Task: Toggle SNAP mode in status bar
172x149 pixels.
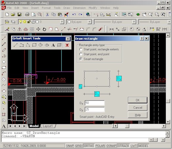Action: pyautogui.click(x=70, y=146)
